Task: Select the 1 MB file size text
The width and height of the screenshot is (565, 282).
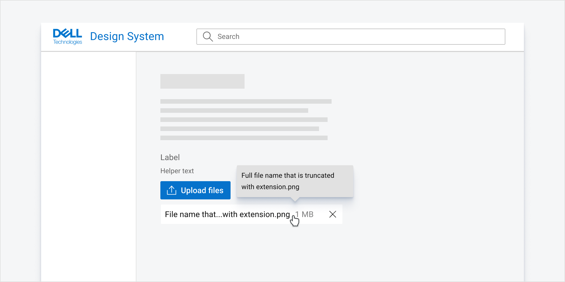Action: (x=304, y=214)
